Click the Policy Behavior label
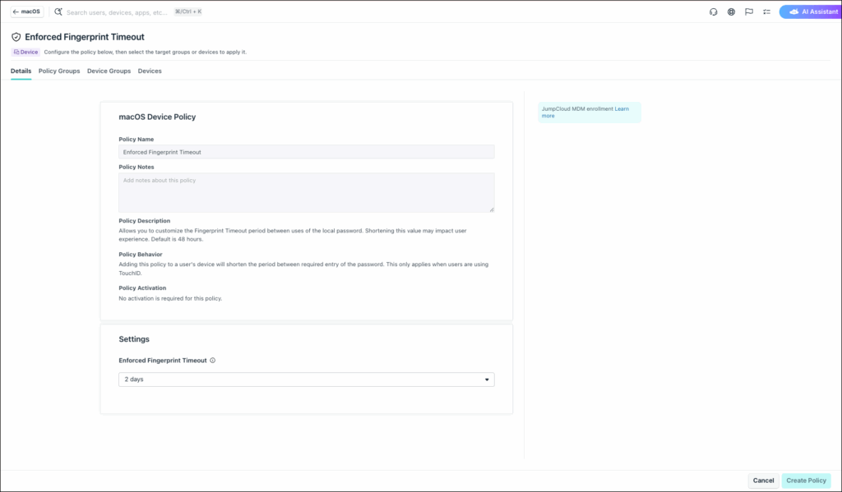 140,255
